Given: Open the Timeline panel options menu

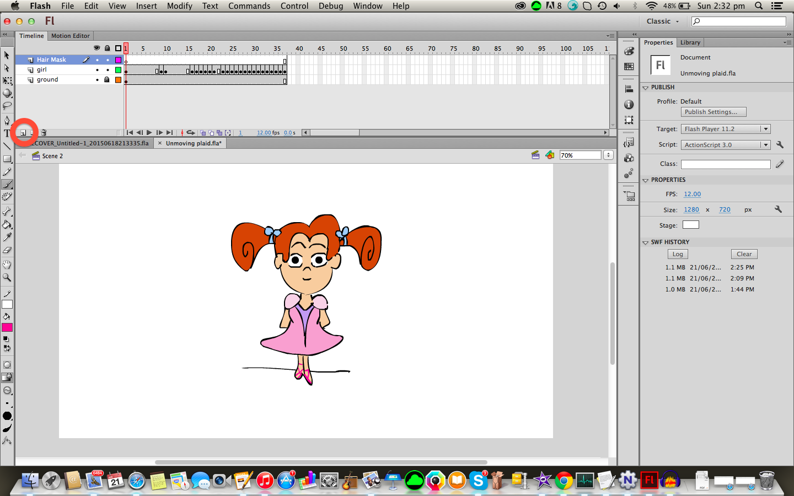Looking at the screenshot, I should tap(610, 36).
